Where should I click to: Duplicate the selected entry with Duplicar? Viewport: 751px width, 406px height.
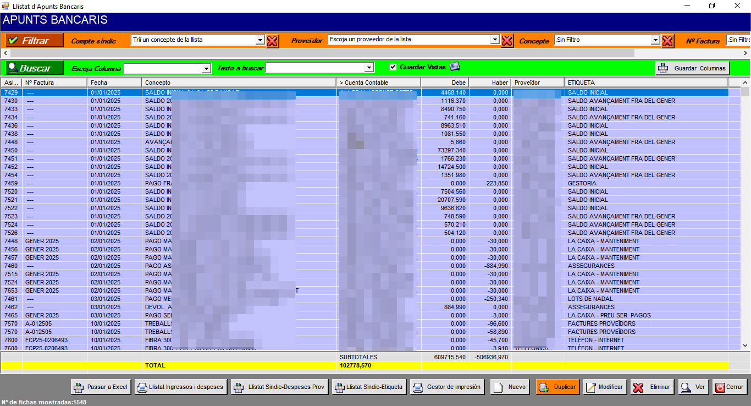[x=558, y=387]
